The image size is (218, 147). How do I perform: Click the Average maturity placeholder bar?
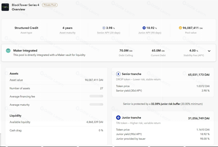click(96, 104)
